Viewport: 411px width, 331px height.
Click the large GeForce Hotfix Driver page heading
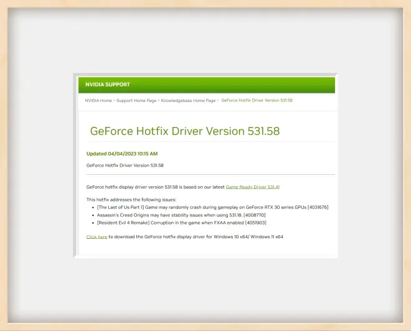click(x=184, y=131)
